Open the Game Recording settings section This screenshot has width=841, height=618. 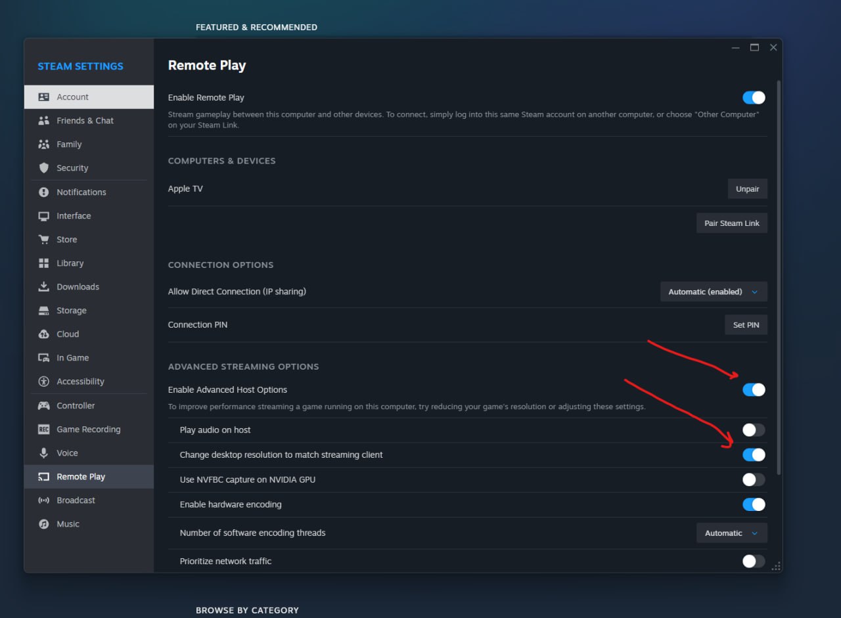coord(88,430)
